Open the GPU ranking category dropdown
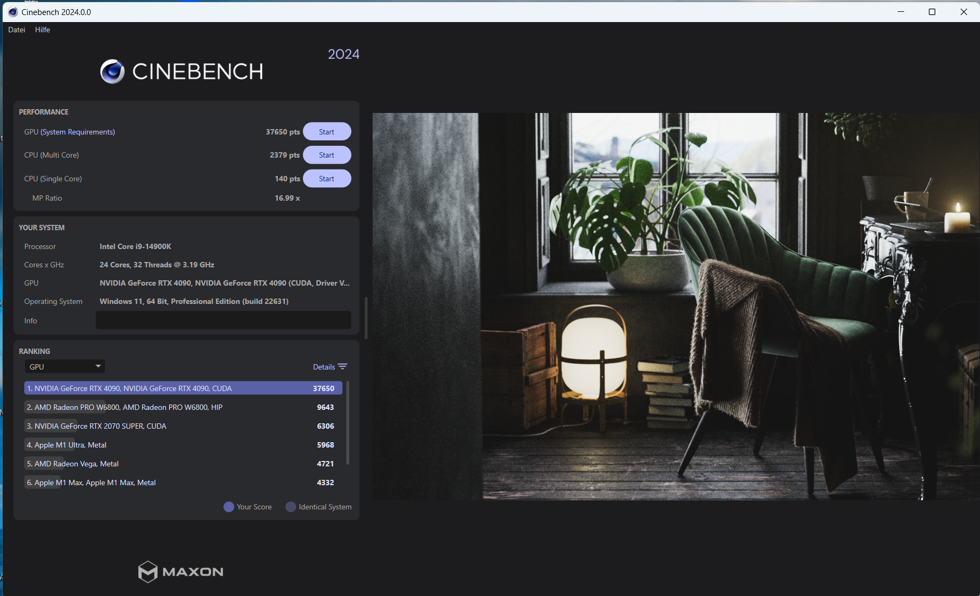Image resolution: width=980 pixels, height=596 pixels. [65, 366]
